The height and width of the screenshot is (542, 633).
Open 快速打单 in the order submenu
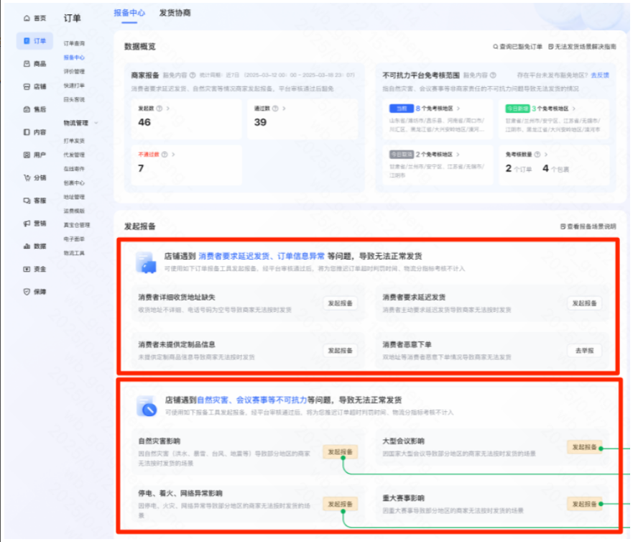point(74,86)
